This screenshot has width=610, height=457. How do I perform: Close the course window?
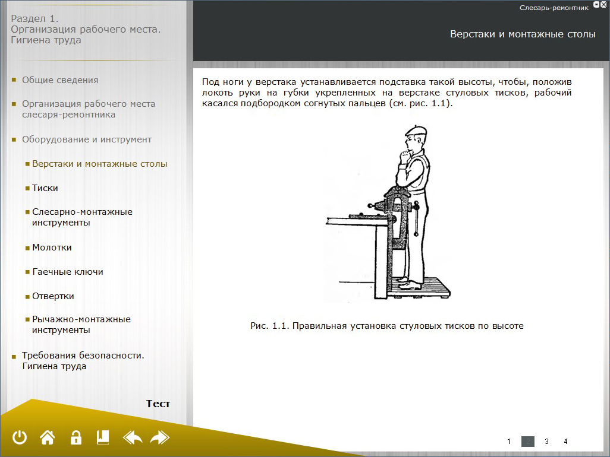(602, 5)
